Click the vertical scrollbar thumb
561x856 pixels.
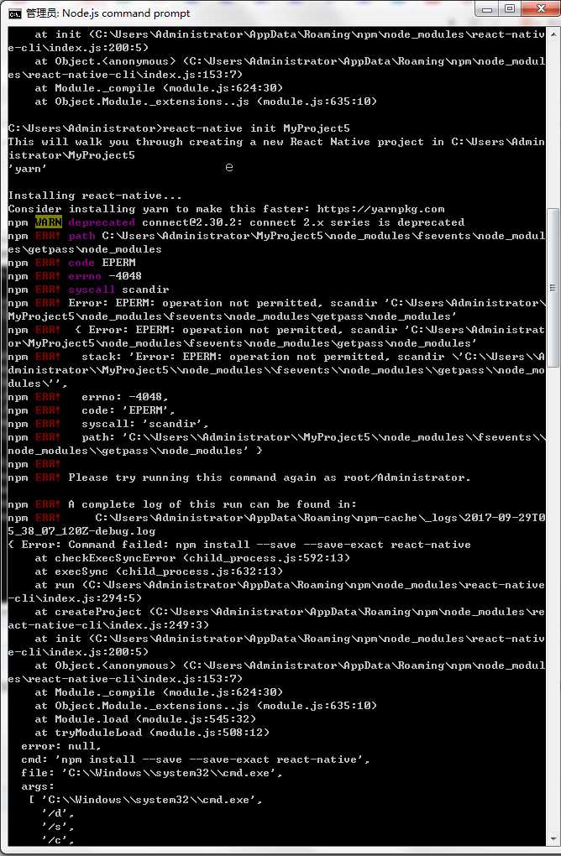pyautogui.click(x=553, y=287)
